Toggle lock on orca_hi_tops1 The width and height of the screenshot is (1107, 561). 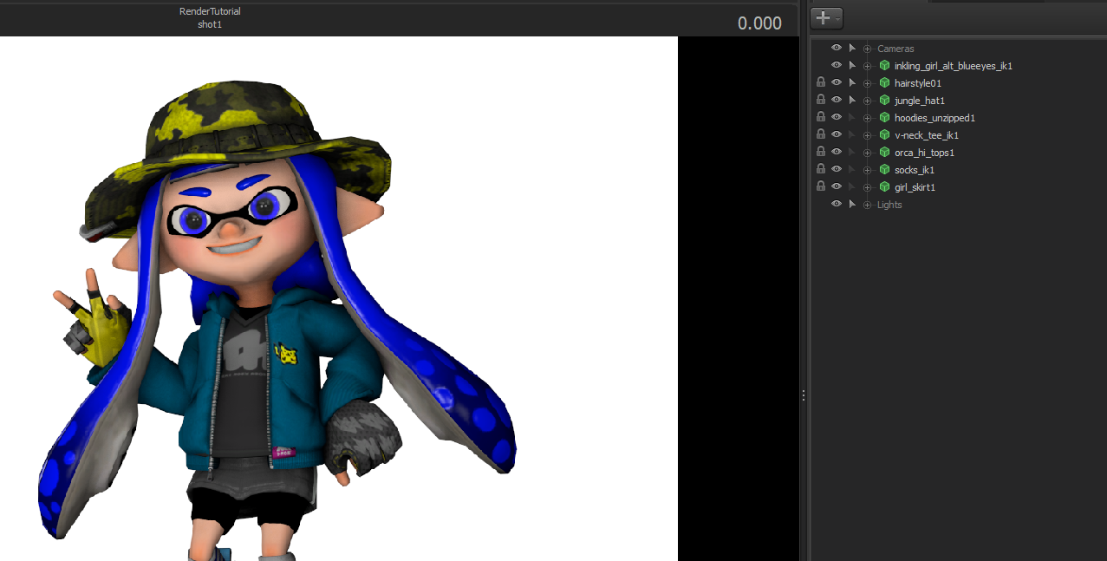[x=821, y=152]
